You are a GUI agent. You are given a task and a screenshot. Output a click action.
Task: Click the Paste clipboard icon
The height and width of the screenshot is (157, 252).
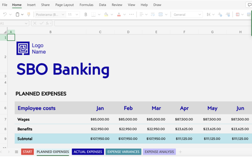coord(17,15)
